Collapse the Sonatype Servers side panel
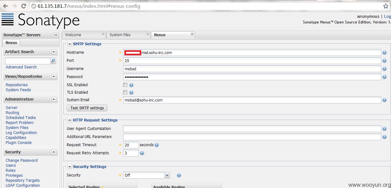Image resolution: width=391 pixels, height=188 pixels. click(x=56, y=35)
